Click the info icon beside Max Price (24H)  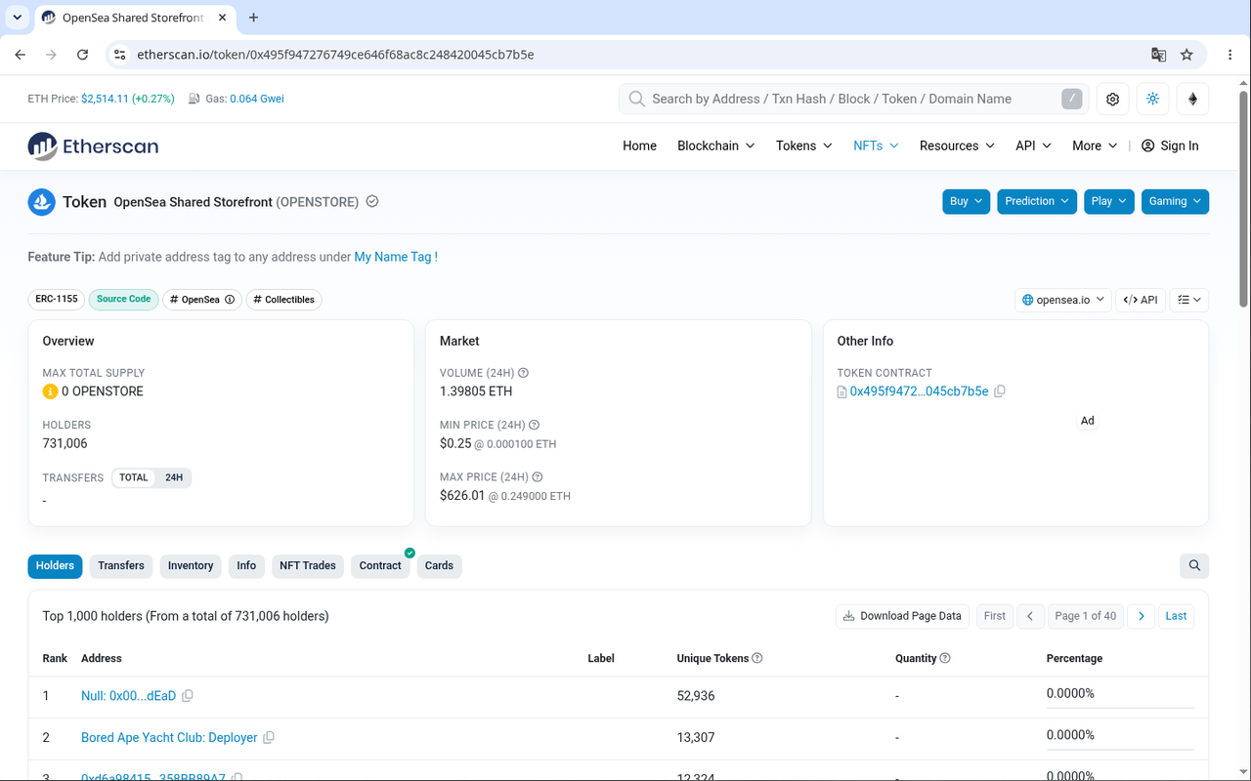(538, 477)
